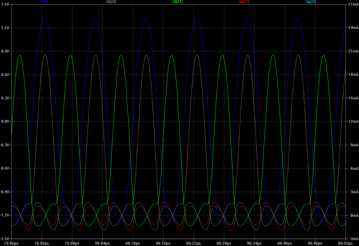Screen dimensions: 359x246
Task: Click a peak of the blue V(in) waveform
Action: (44, 19)
